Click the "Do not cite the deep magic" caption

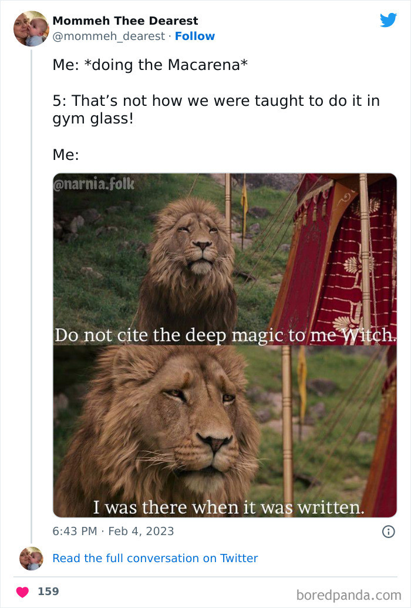pos(225,335)
